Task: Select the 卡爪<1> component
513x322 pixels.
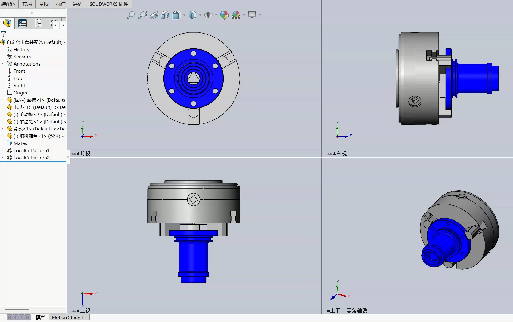Action: click(x=36, y=107)
